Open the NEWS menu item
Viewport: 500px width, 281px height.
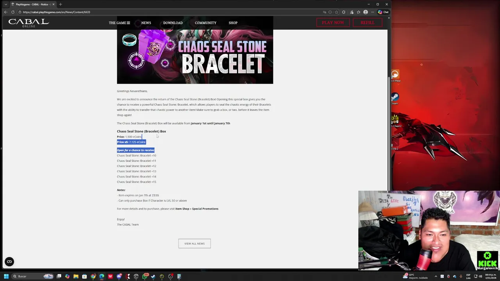(x=146, y=23)
